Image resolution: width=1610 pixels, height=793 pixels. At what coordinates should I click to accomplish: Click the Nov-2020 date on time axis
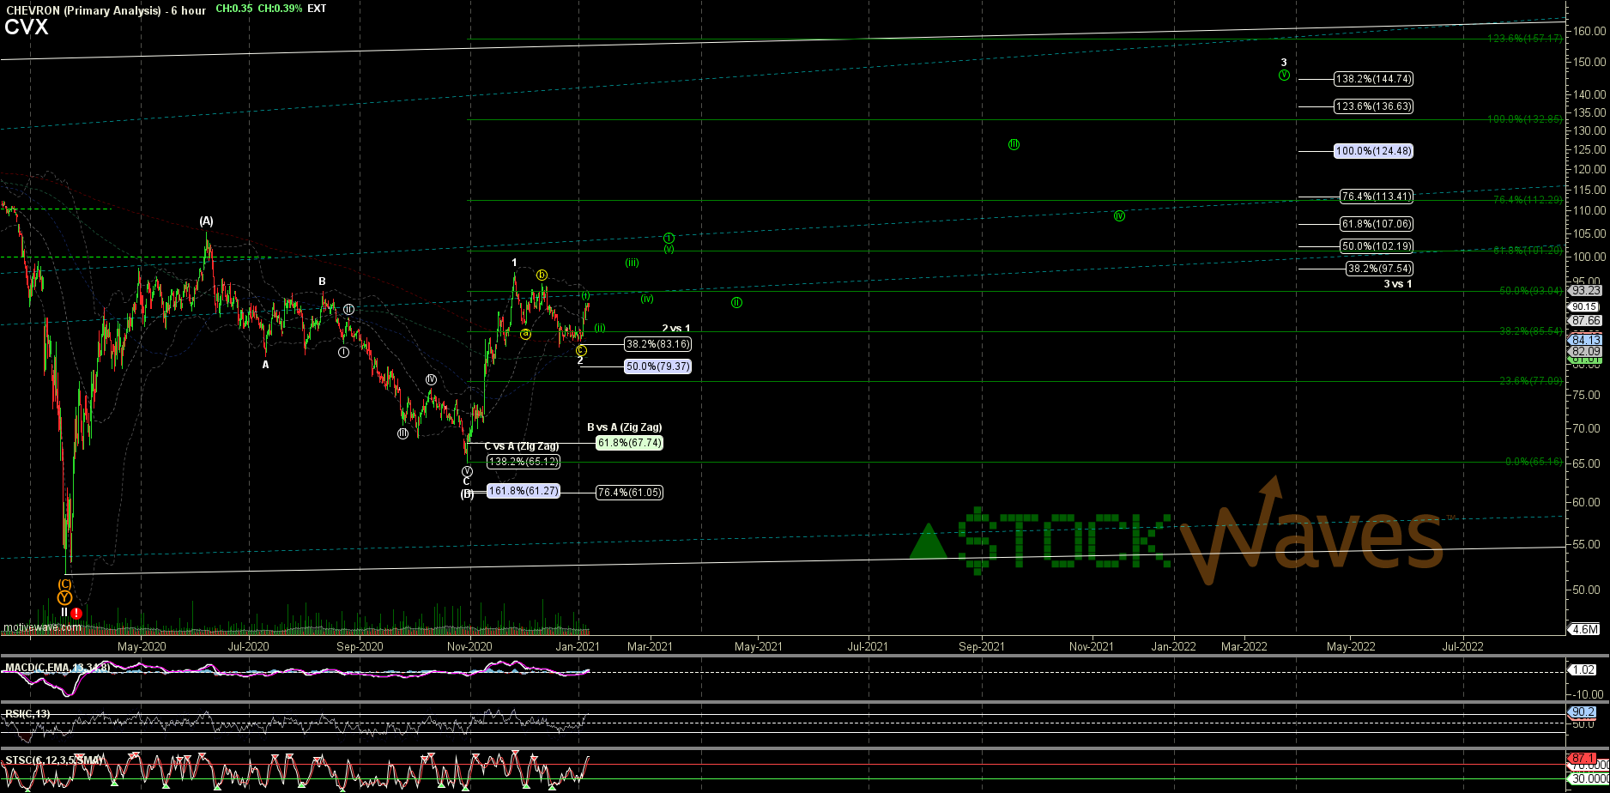(469, 645)
